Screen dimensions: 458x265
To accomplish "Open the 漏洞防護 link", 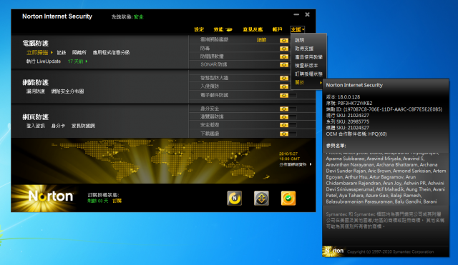I will pyautogui.click(x=36, y=91).
